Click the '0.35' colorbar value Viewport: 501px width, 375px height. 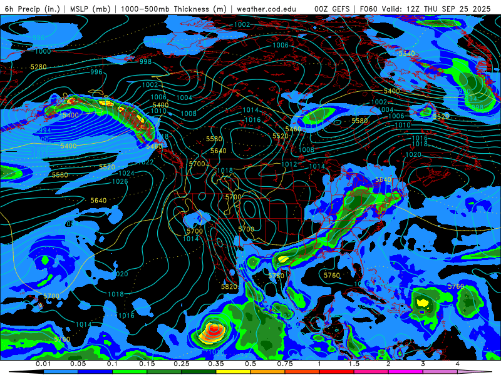(216, 364)
